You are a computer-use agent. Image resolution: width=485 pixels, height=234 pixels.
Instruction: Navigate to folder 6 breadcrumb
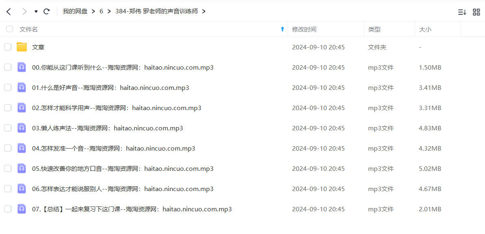pos(101,12)
